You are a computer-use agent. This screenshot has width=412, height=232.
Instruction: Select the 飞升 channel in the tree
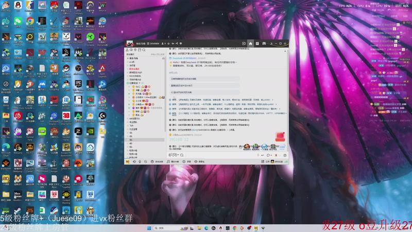pyautogui.click(x=131, y=126)
